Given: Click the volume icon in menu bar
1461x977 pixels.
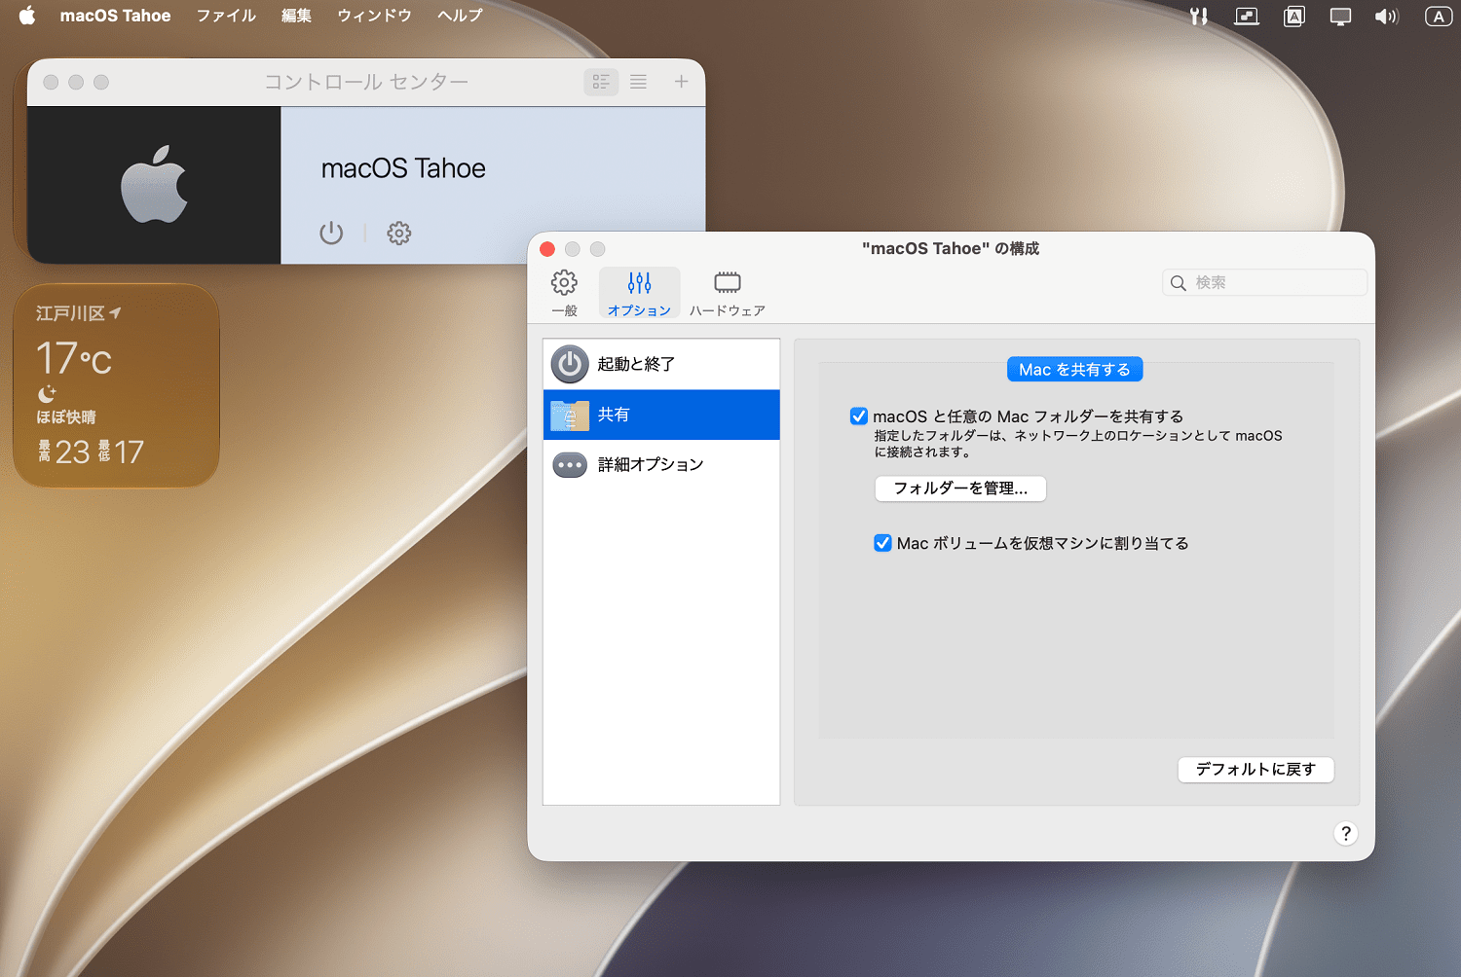Looking at the screenshot, I should pos(1387,17).
